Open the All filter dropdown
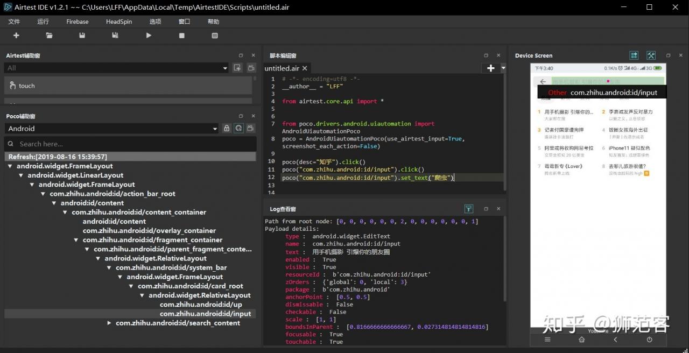Screen dimensions: 689x353 pyautogui.click(x=116, y=68)
